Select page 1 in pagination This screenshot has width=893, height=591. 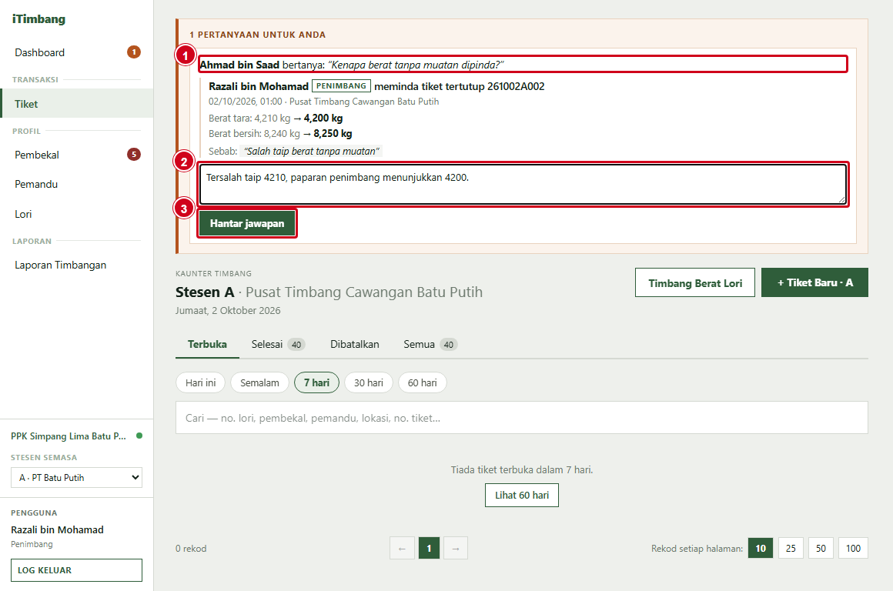(429, 549)
